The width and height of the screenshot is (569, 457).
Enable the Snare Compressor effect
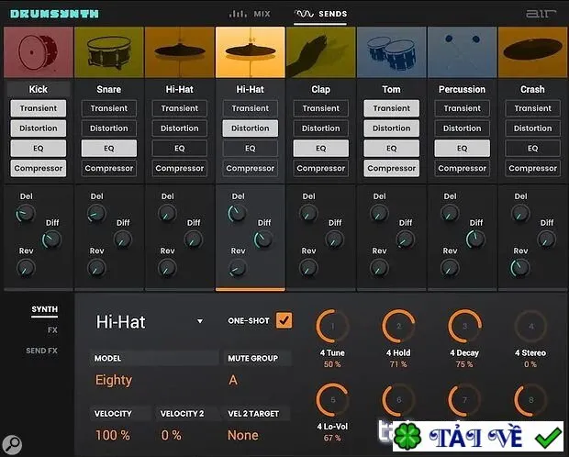pos(109,169)
